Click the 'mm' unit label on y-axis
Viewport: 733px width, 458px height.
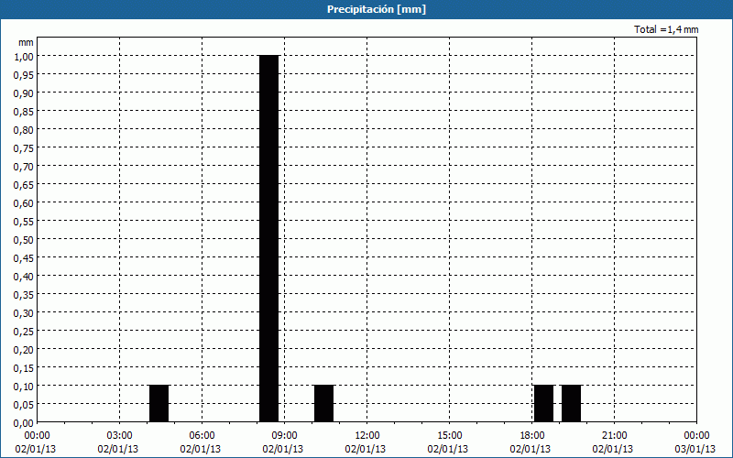click(x=27, y=42)
